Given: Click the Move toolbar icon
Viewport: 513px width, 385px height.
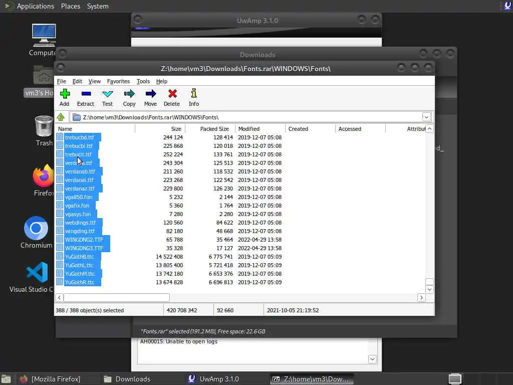Looking at the screenshot, I should tap(150, 94).
